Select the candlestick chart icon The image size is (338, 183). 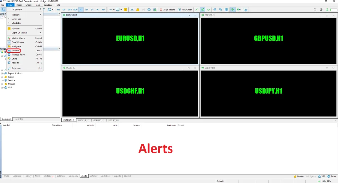pos(203,10)
